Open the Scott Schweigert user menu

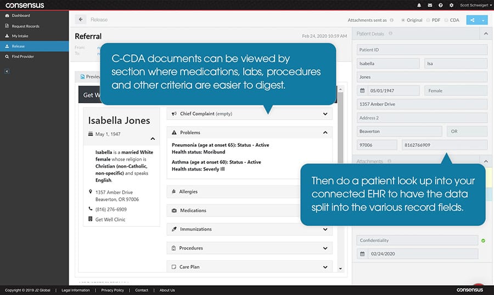click(475, 5)
